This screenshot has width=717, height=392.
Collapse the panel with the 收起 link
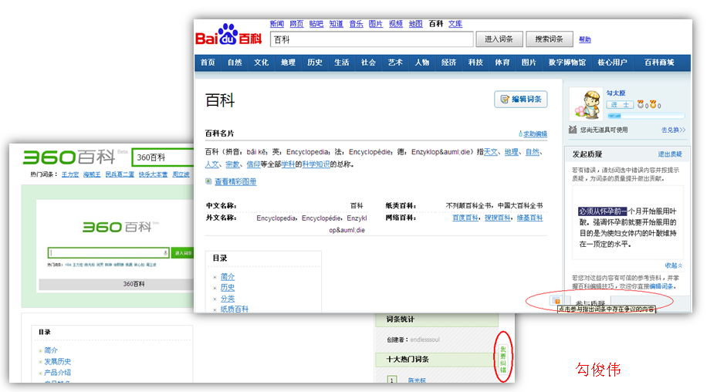[674, 265]
